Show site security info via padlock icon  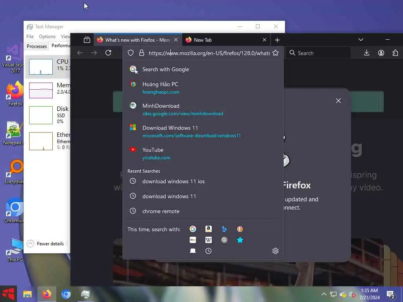(x=141, y=53)
